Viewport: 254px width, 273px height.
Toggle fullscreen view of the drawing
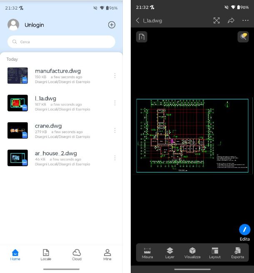coord(217,20)
